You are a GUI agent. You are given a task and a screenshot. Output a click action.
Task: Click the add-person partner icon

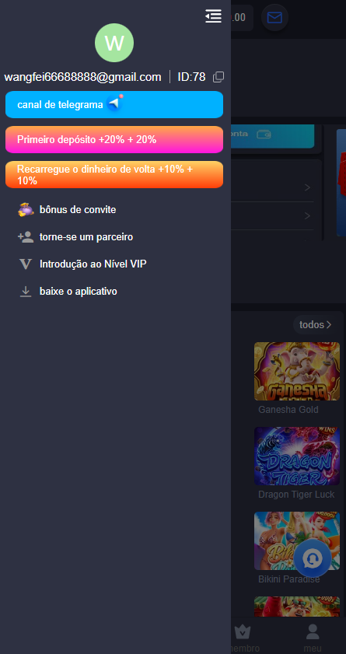(26, 237)
